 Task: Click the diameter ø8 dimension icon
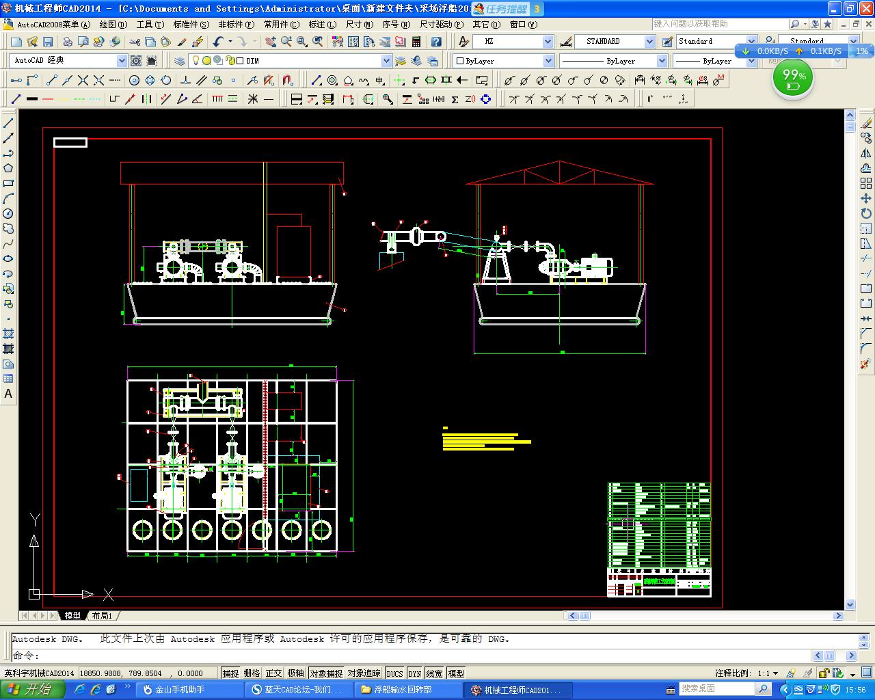coord(702,80)
